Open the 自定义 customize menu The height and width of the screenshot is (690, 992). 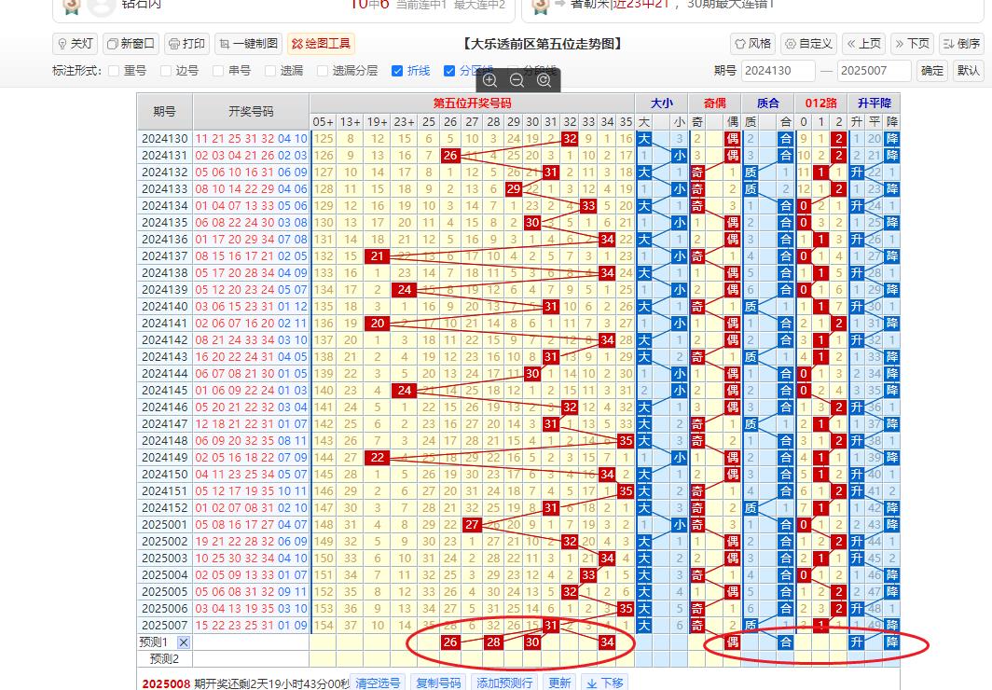tap(808, 44)
